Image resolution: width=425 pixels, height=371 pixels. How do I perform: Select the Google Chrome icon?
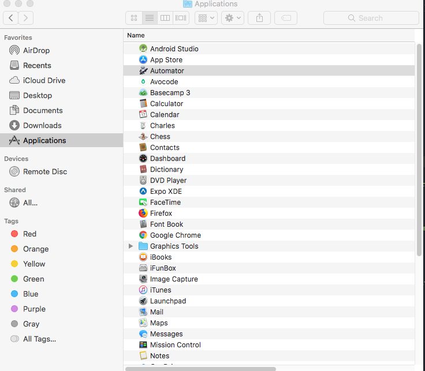click(143, 235)
